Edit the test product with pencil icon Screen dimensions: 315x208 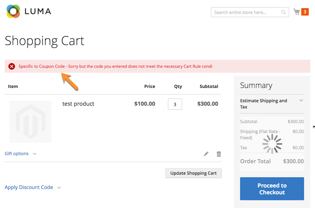click(206, 154)
